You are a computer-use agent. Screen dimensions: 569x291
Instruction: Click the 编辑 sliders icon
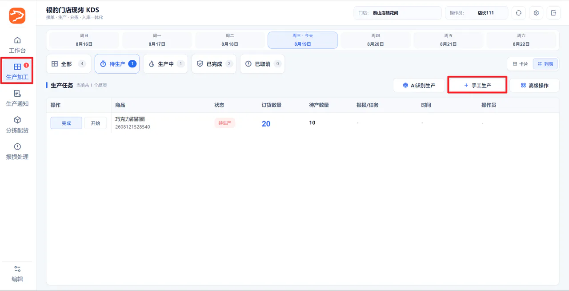tap(17, 269)
